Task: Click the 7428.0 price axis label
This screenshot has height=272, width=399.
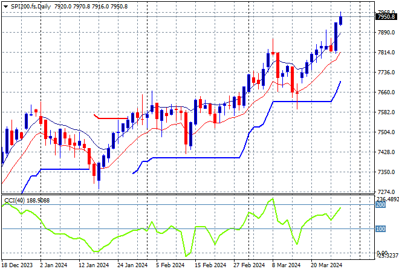Action: (x=386, y=152)
